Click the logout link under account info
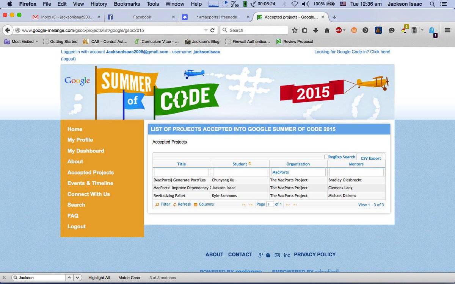455x284 pixels. click(68, 59)
